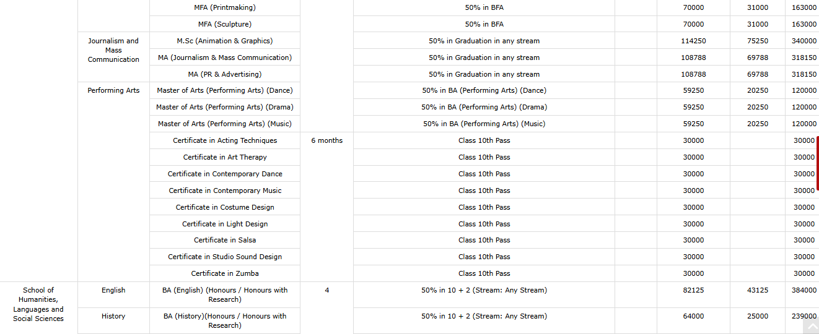819x334 pixels.
Task: Click the MFA (Sculpture) course name
Action: point(225,24)
